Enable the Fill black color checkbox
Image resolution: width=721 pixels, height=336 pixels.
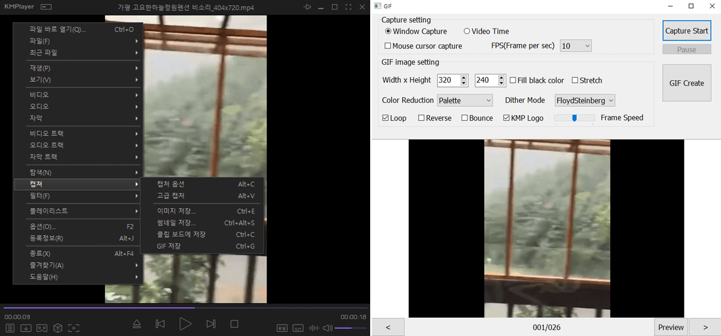click(x=537, y=80)
